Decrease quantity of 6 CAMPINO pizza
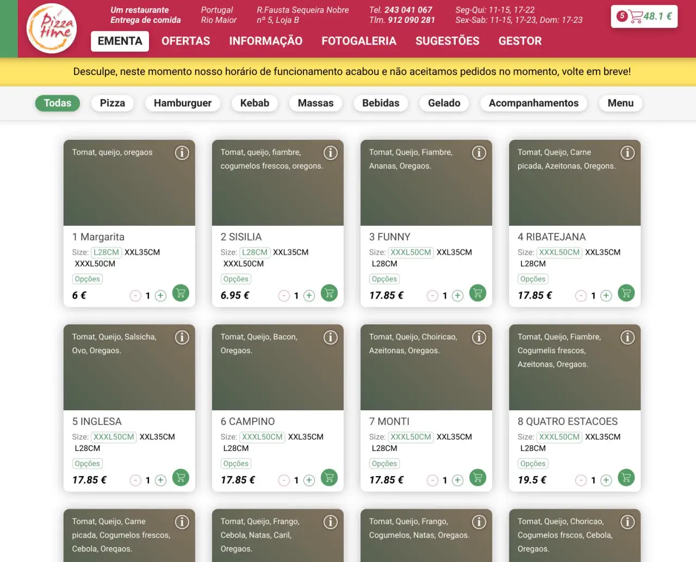This screenshot has height=562, width=696. pyautogui.click(x=284, y=480)
